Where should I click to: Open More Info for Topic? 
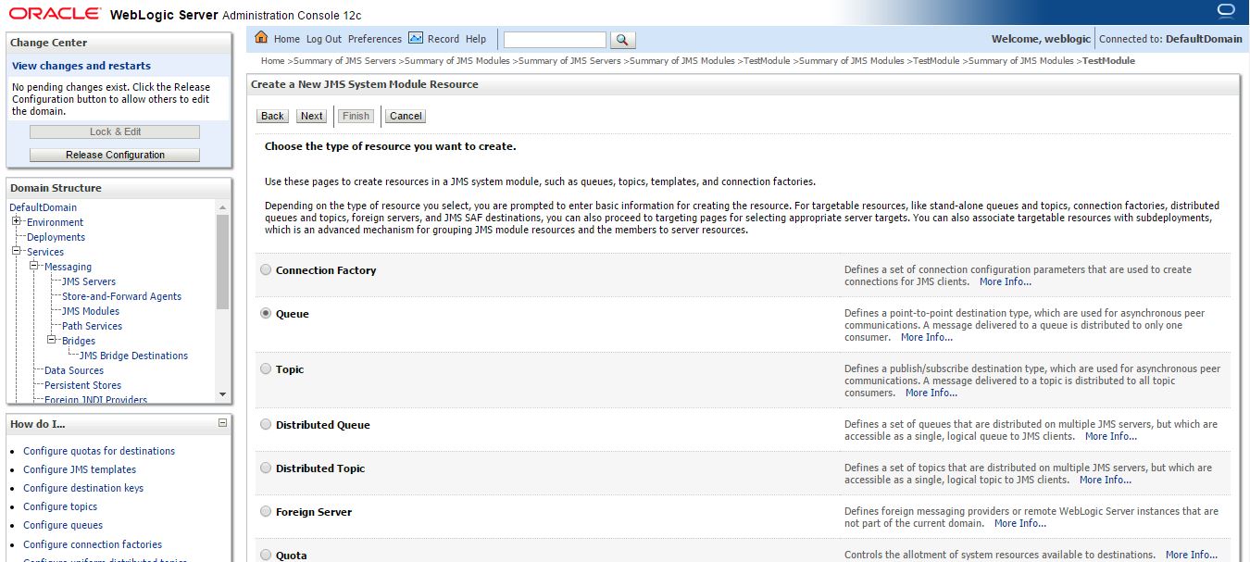[x=931, y=393]
